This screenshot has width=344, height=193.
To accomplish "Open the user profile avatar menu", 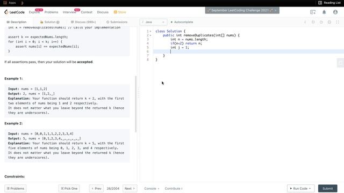I will click(x=335, y=12).
